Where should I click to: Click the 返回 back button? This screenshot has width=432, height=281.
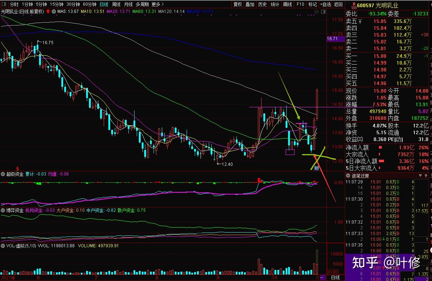point(338,5)
